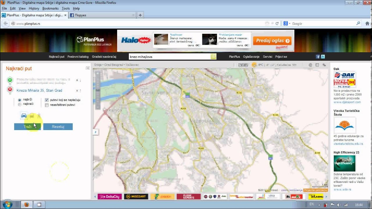Click Prijavite promenu button on map

point(316,190)
